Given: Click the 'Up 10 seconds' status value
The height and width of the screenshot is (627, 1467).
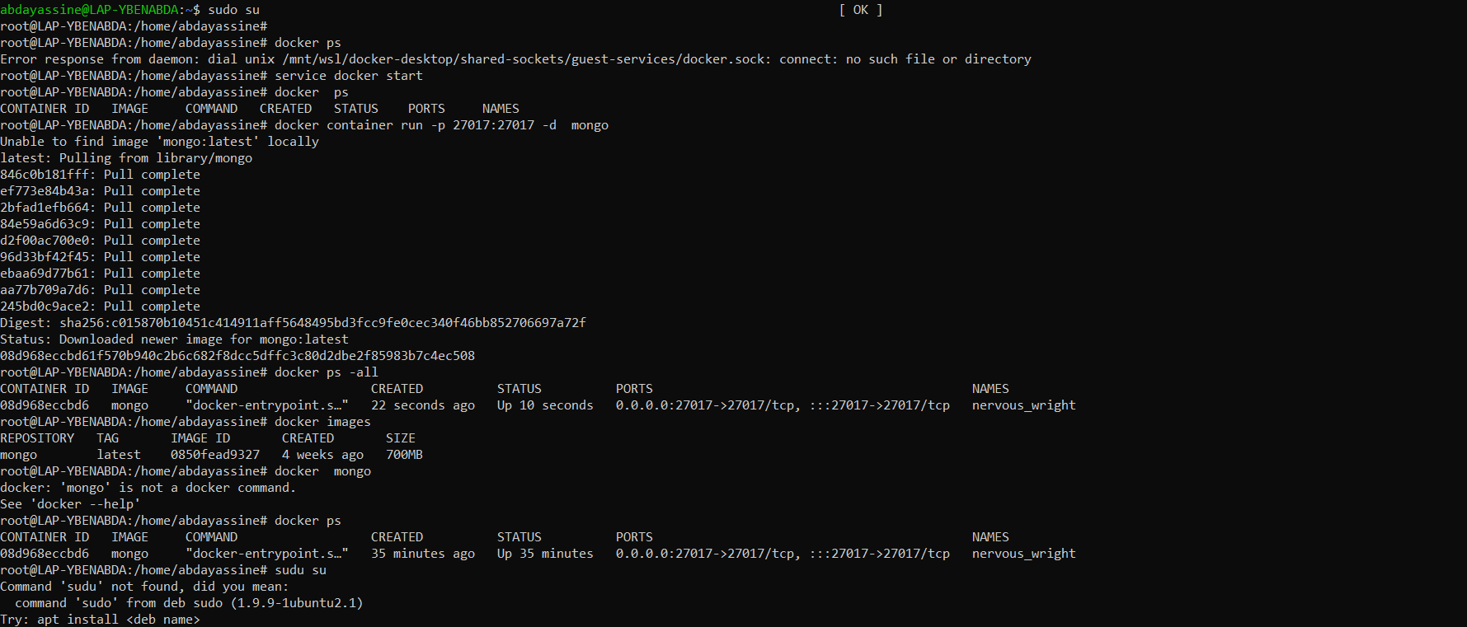Looking at the screenshot, I should click(x=545, y=405).
